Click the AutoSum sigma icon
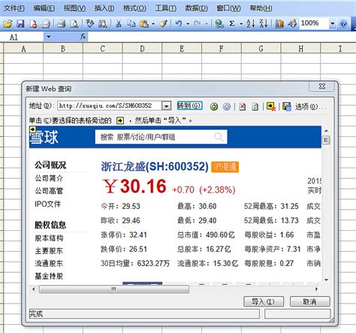Image resolution: width=356 pixels, height=333 pixels. click(x=232, y=24)
